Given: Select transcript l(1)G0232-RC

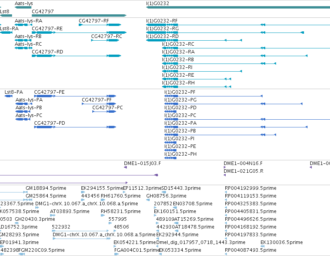Looking at the screenshot, I should (246, 48).
